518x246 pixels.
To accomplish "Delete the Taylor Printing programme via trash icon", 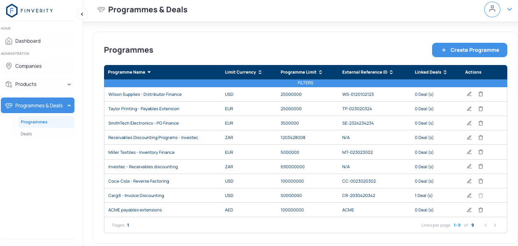I will point(481,109).
